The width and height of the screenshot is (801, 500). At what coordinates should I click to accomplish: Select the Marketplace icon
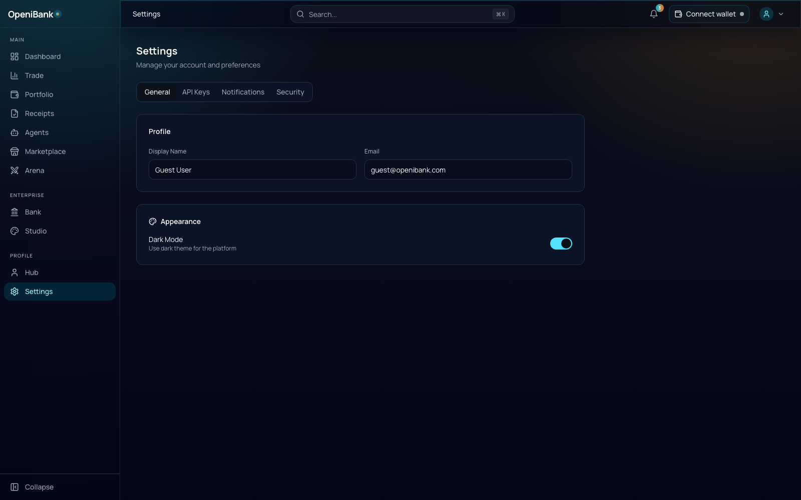(15, 151)
